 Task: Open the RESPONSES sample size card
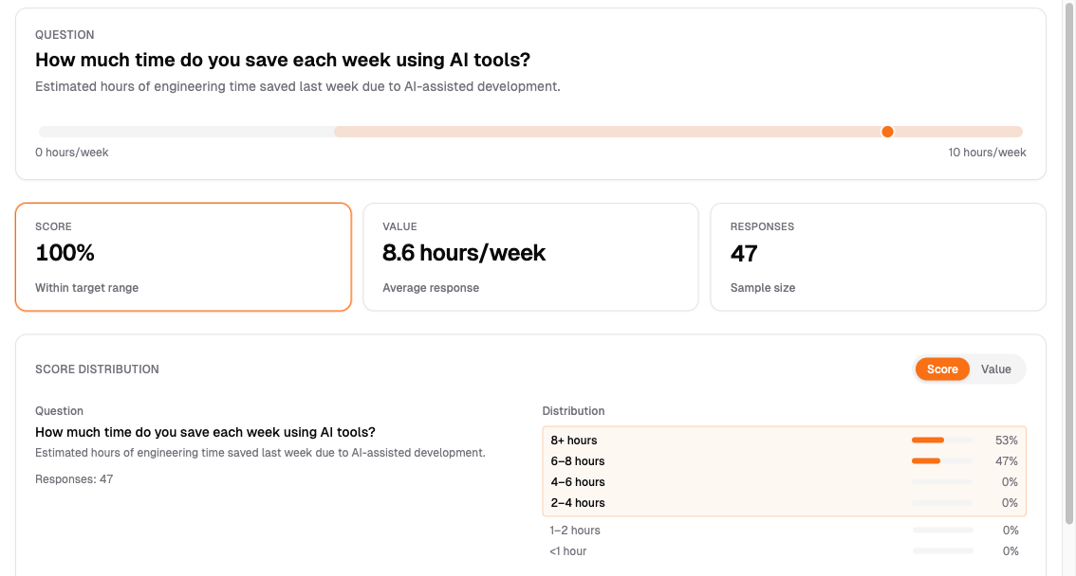pyautogui.click(x=877, y=257)
